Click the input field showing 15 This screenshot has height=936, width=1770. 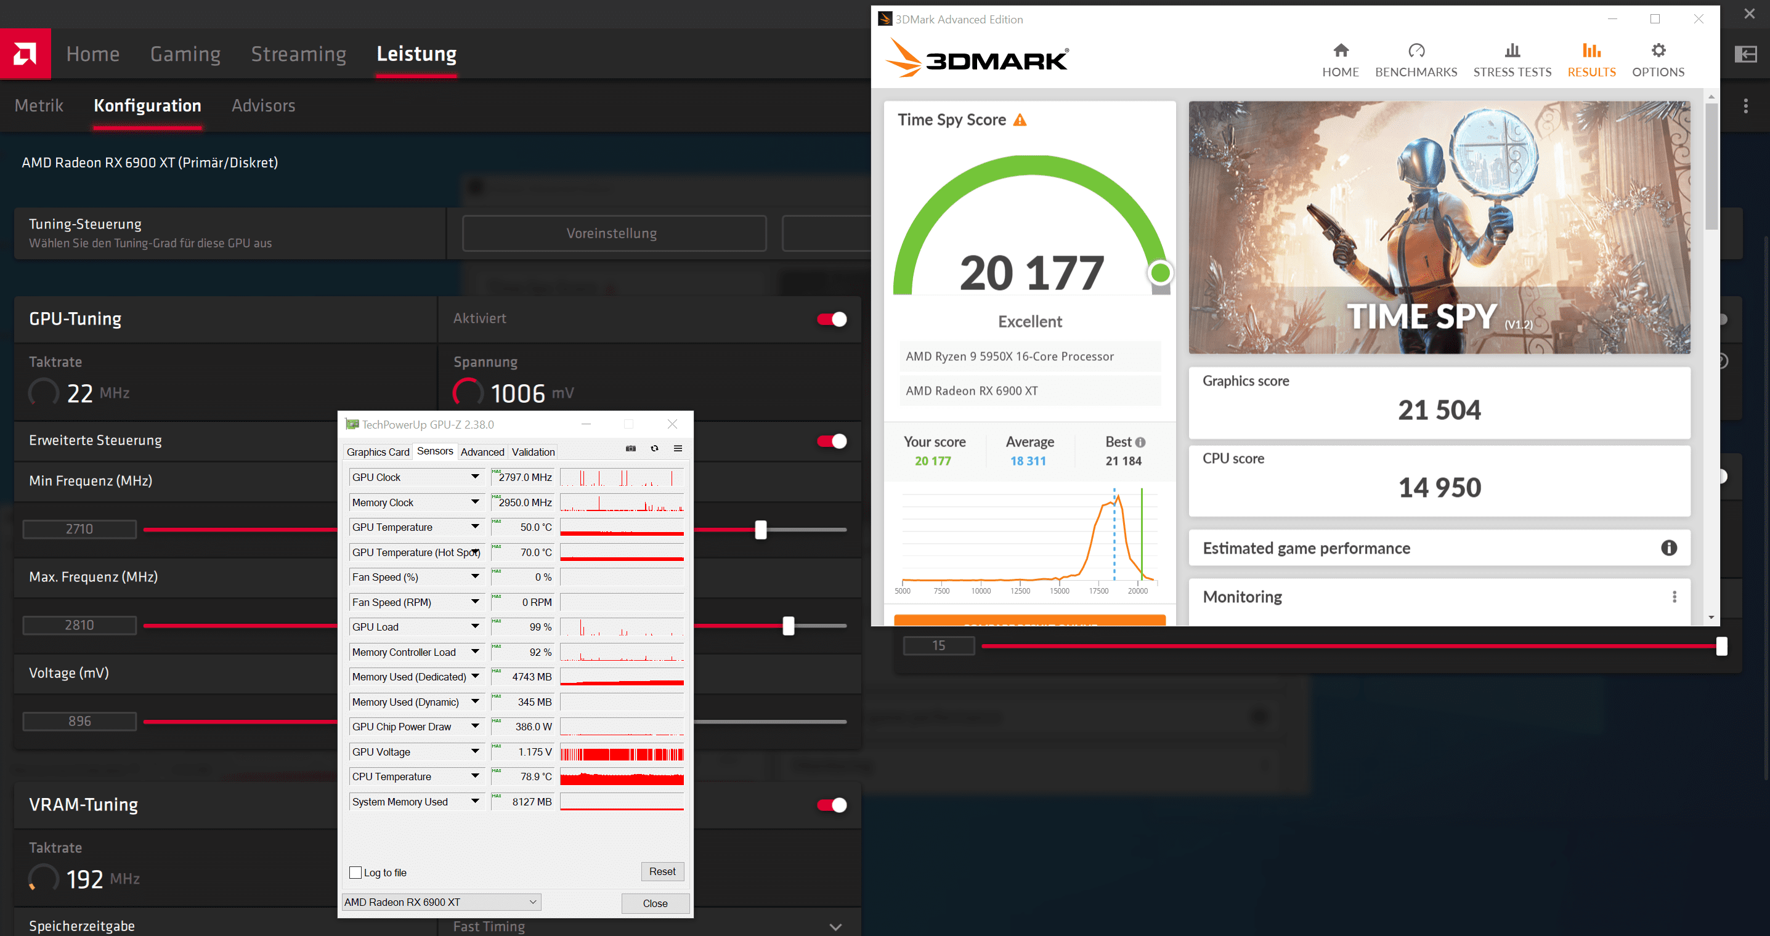(938, 645)
